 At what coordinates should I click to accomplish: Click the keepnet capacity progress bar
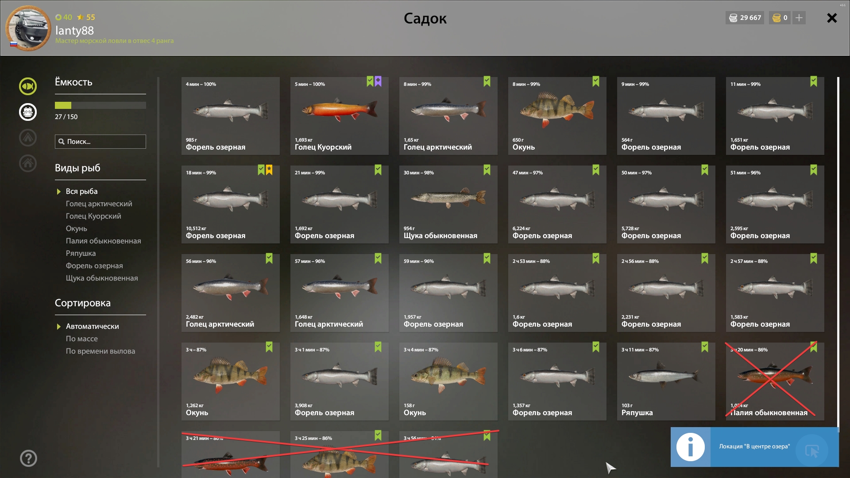pyautogui.click(x=100, y=105)
